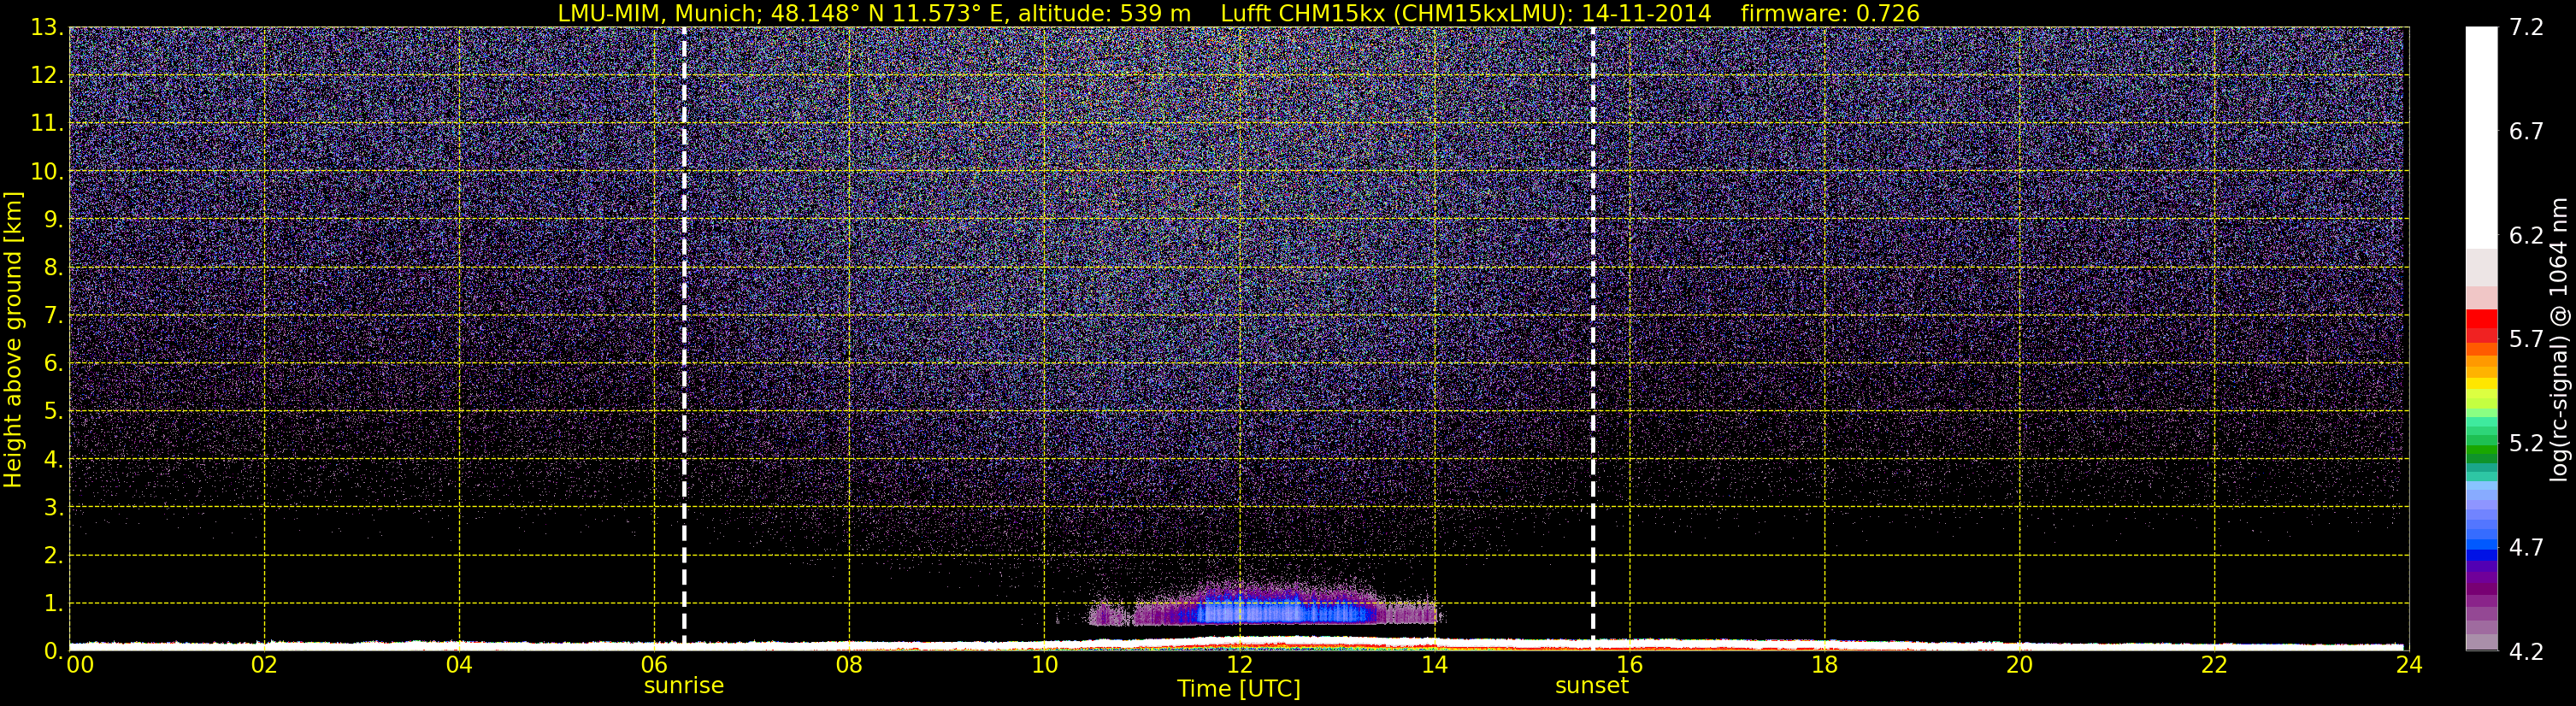2576x706 pixels.
Task: Click the height axis tick "9."
Action: tap(53, 219)
